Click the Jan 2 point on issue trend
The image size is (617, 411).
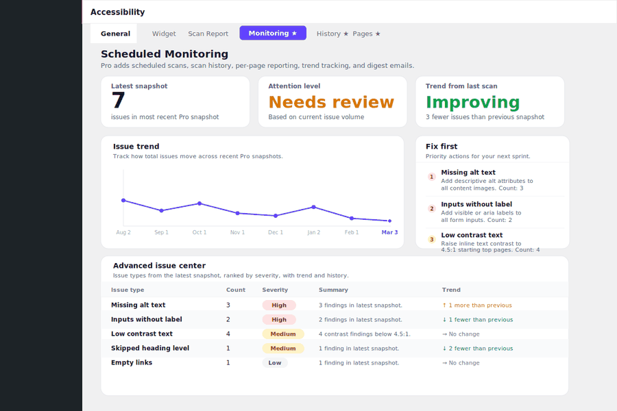313,206
